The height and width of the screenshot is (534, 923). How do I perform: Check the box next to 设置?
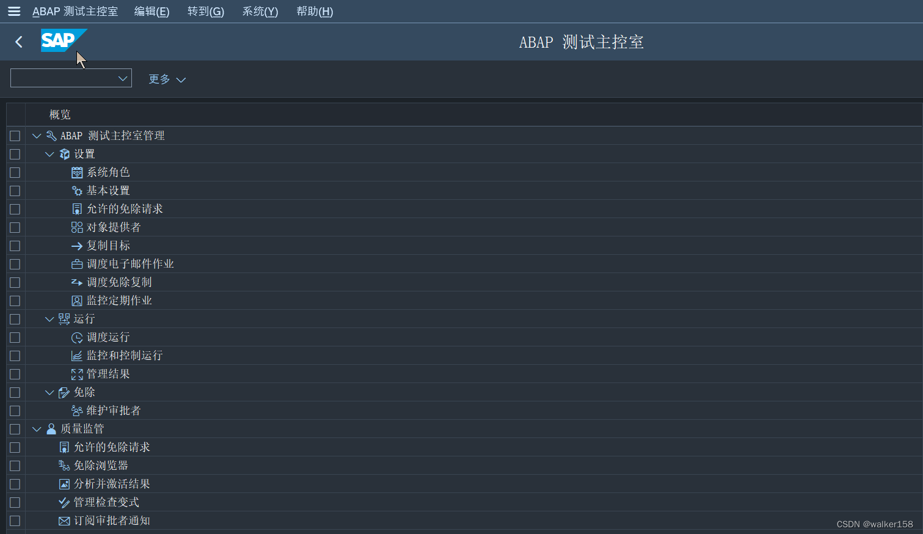pyautogui.click(x=15, y=153)
